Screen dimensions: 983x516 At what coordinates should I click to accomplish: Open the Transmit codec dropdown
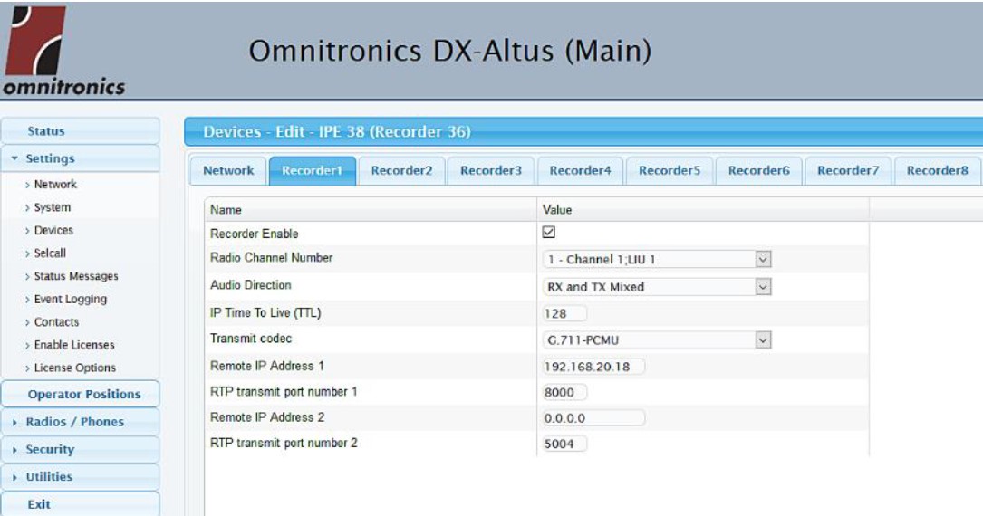tap(657, 340)
